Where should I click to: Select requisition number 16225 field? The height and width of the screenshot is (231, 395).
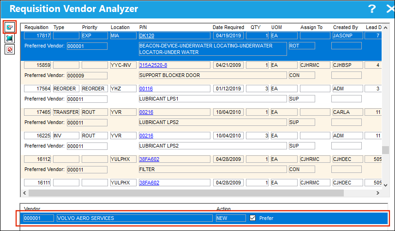37,136
